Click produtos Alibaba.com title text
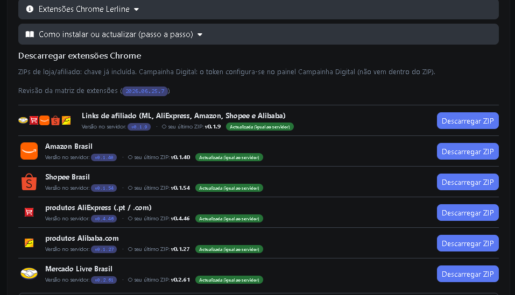Image resolution: width=515 pixels, height=295 pixels. (82, 238)
